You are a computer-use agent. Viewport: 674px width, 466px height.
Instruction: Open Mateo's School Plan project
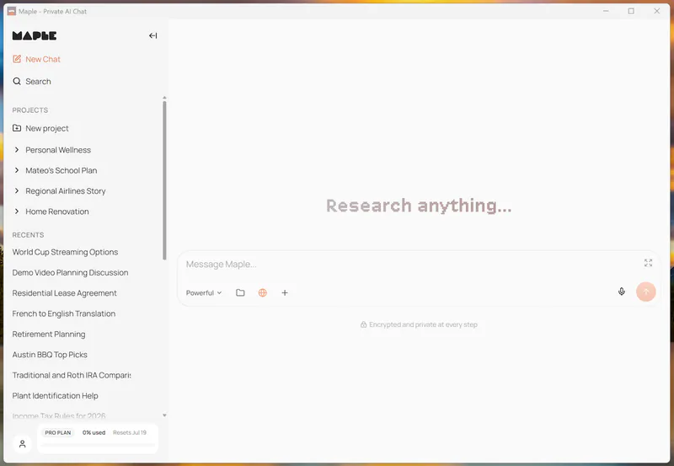pyautogui.click(x=61, y=171)
